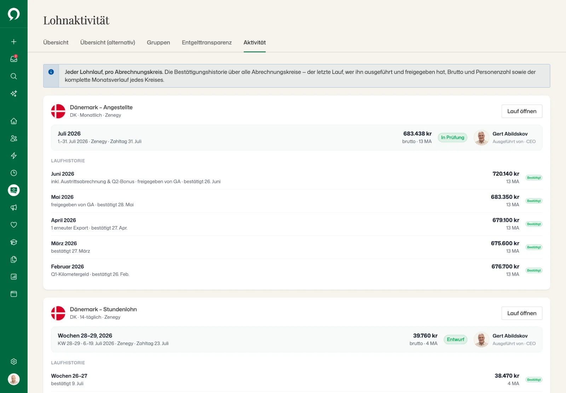Image resolution: width=566 pixels, height=393 pixels.
Task: Click the lightning bolt icon
Action: point(14,156)
